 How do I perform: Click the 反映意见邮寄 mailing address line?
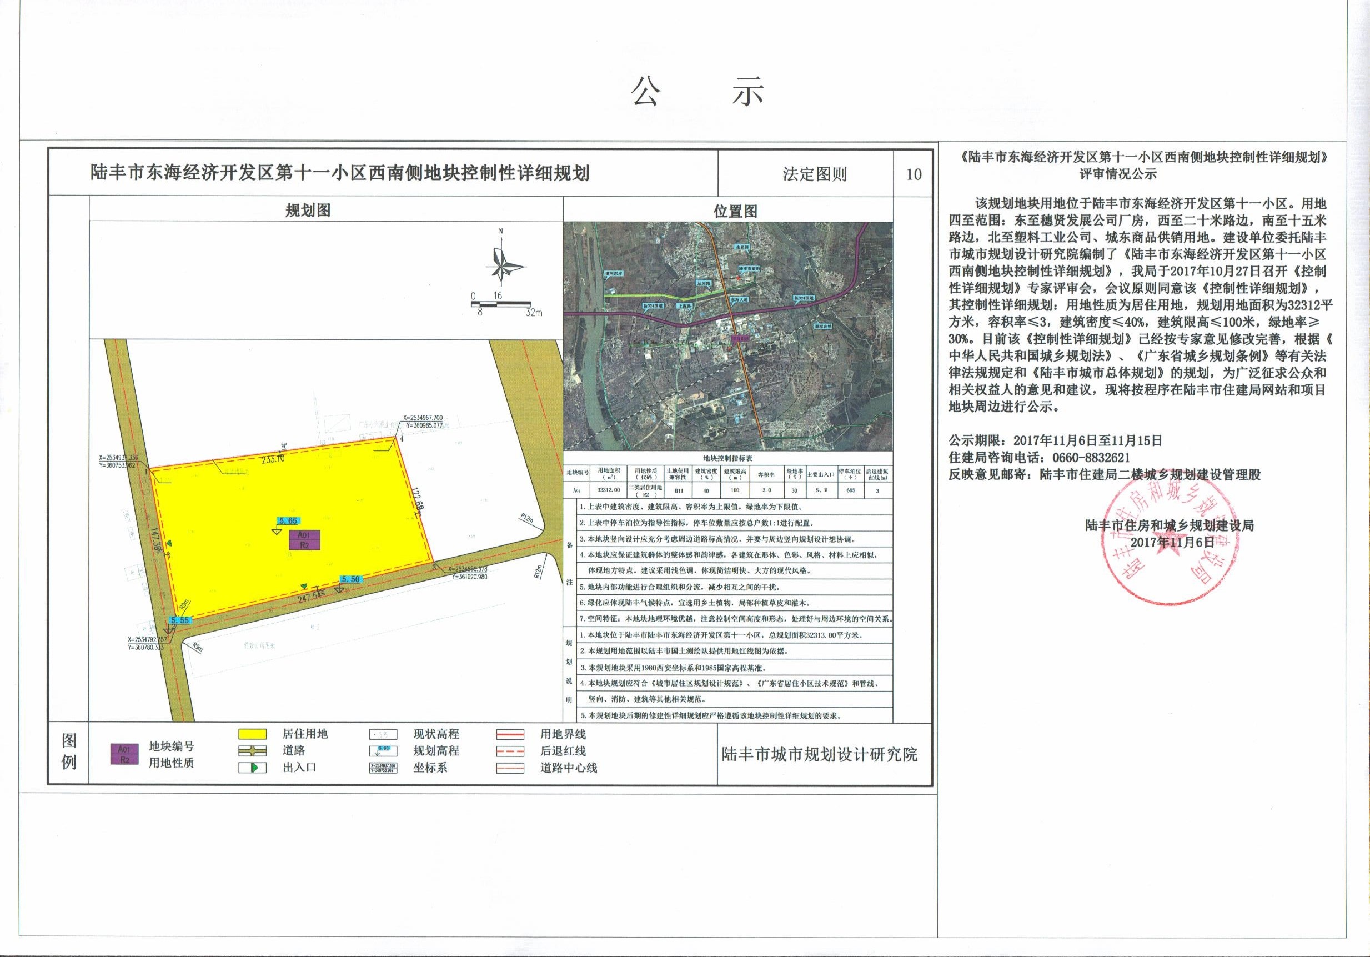pos(1105,474)
